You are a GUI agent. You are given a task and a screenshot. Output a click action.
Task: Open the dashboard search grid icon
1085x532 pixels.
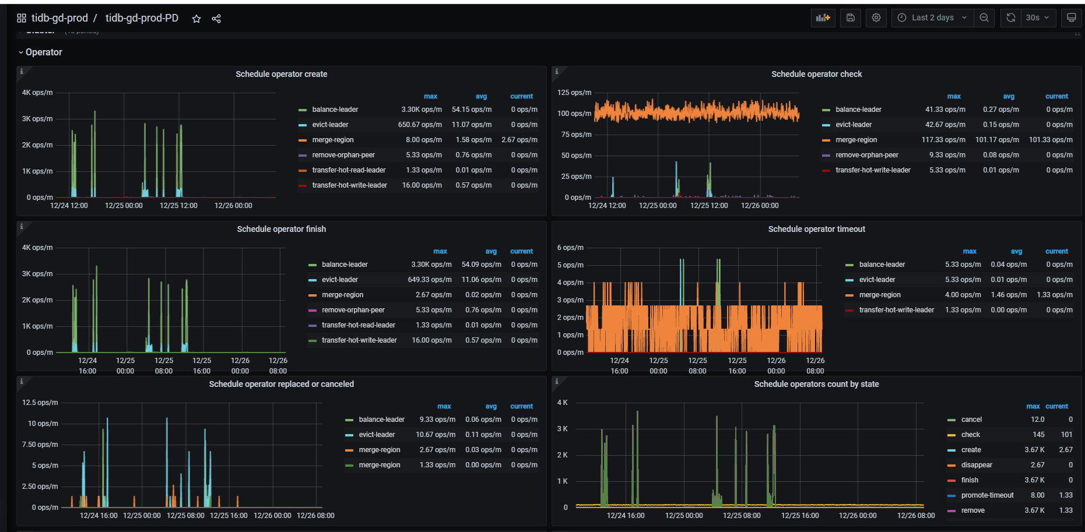22,19
